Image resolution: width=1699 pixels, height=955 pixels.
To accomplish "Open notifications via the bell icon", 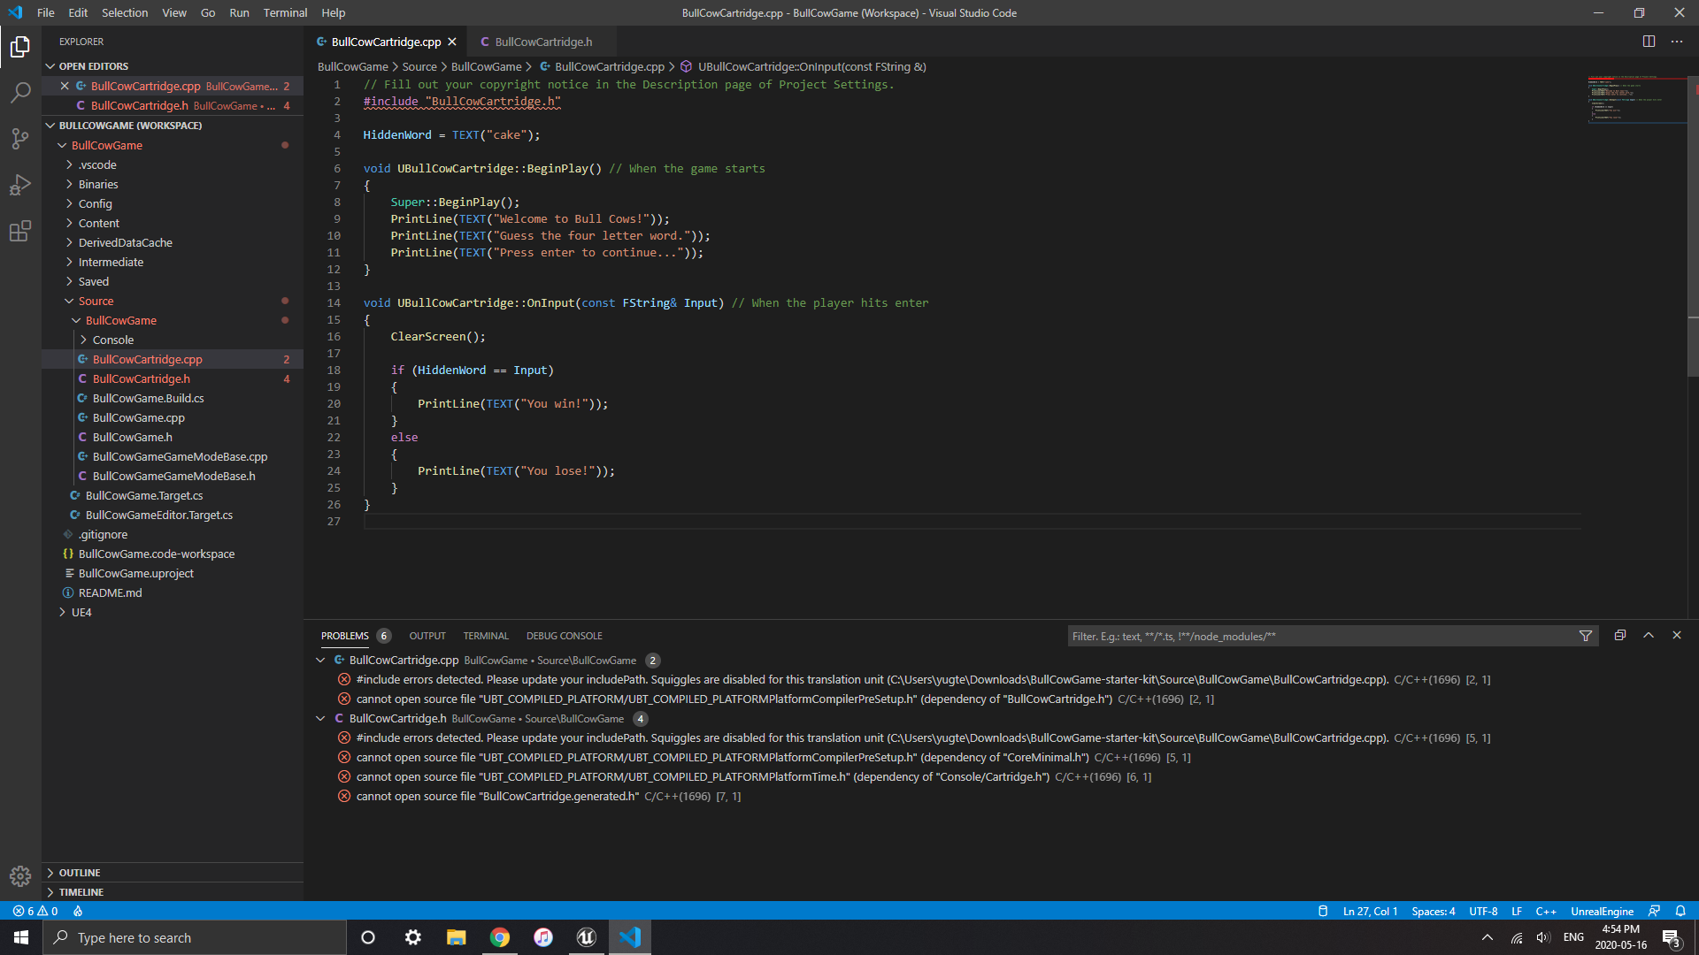I will (x=1680, y=911).
